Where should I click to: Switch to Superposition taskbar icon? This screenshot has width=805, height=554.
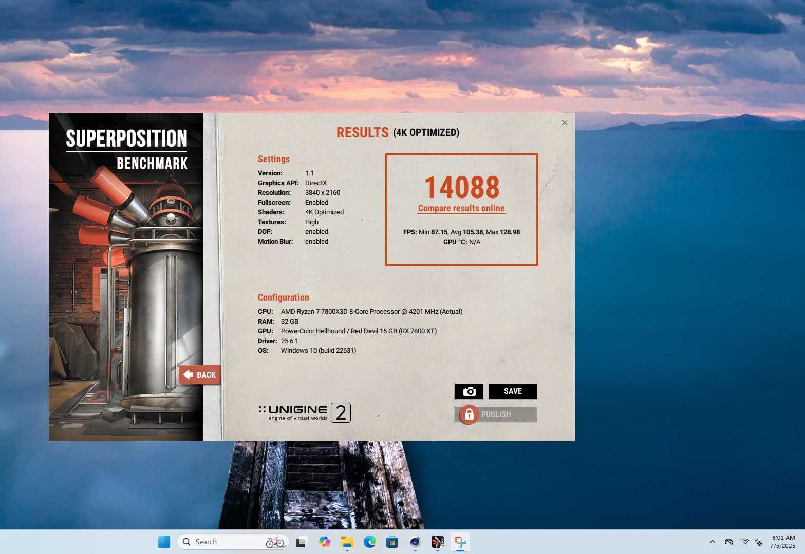point(438,542)
